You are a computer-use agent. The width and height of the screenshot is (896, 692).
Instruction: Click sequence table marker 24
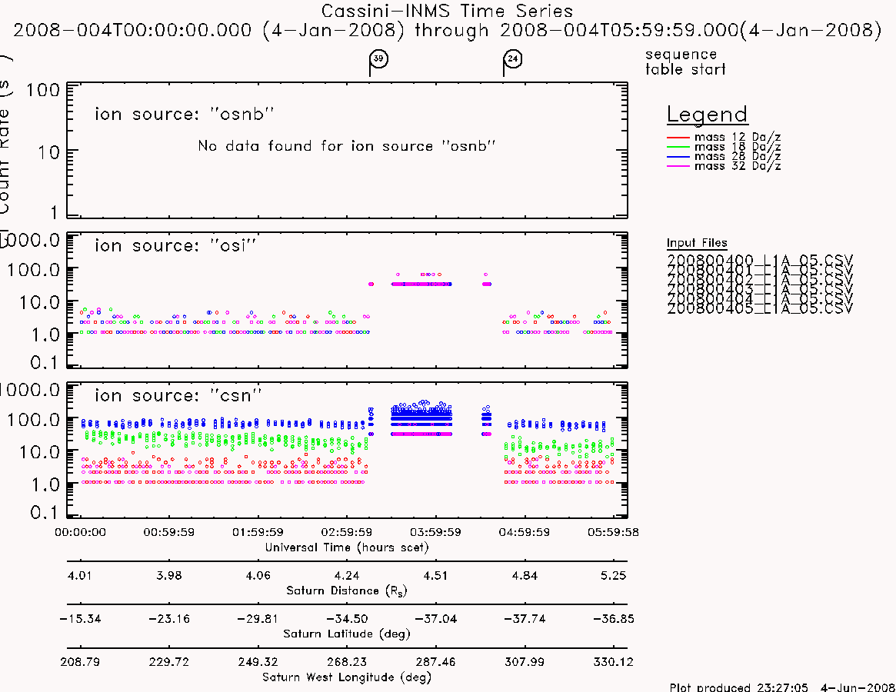pos(512,59)
